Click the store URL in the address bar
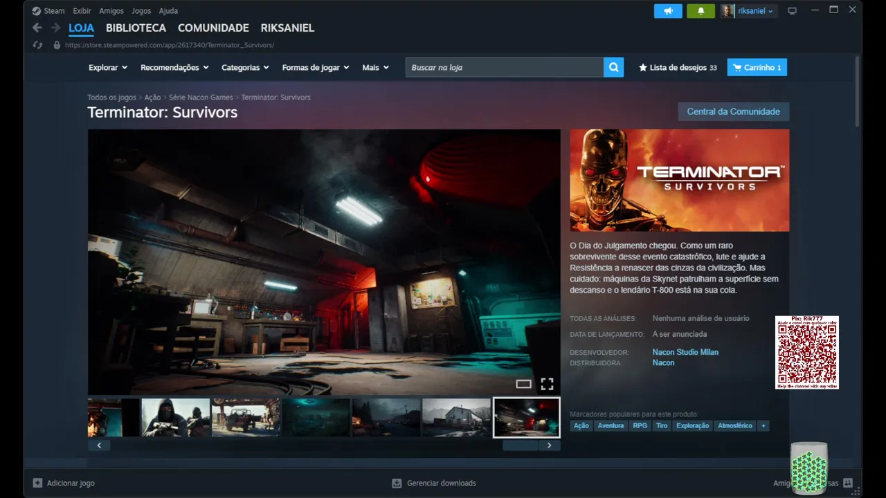The height and width of the screenshot is (498, 886). pos(170,45)
